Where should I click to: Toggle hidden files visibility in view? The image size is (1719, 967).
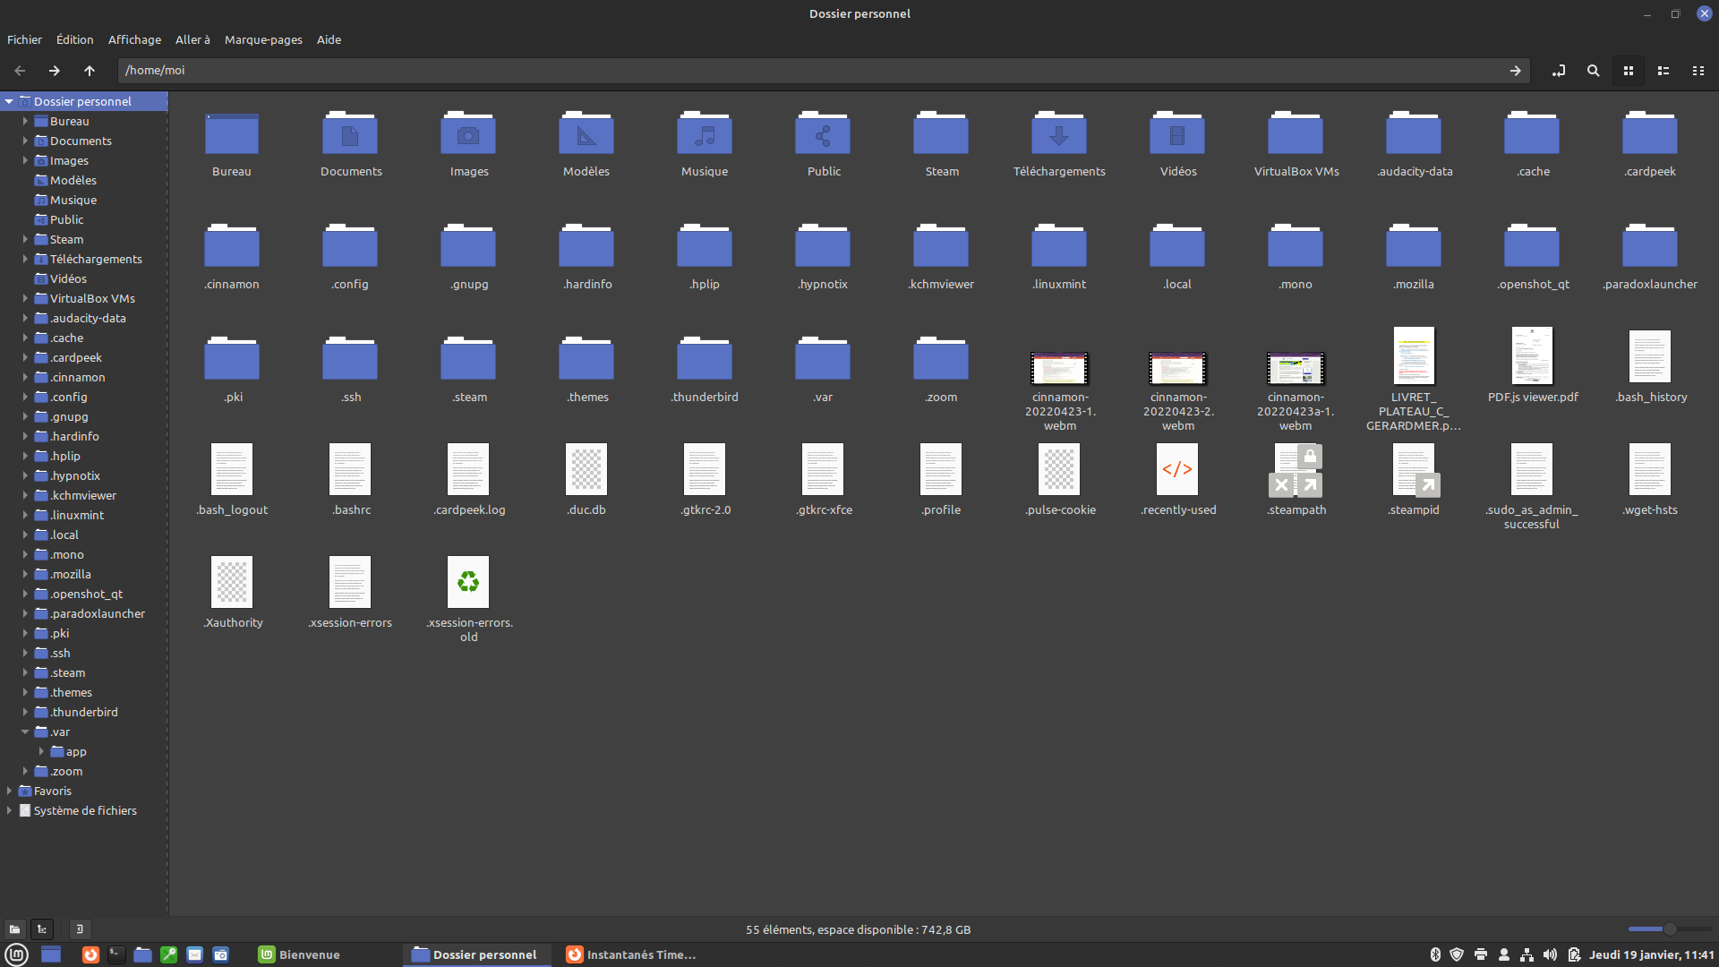click(134, 39)
